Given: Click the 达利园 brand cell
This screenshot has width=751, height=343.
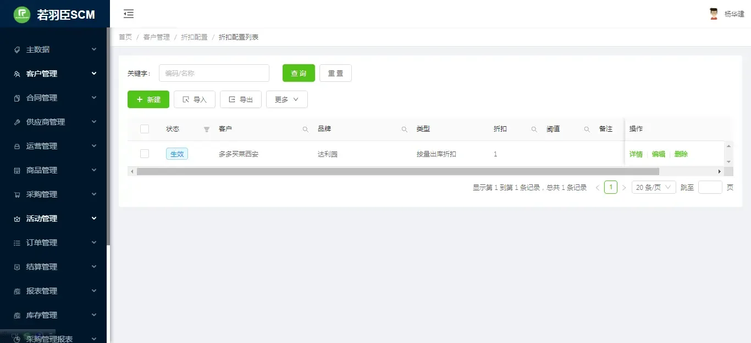Looking at the screenshot, I should coord(328,154).
